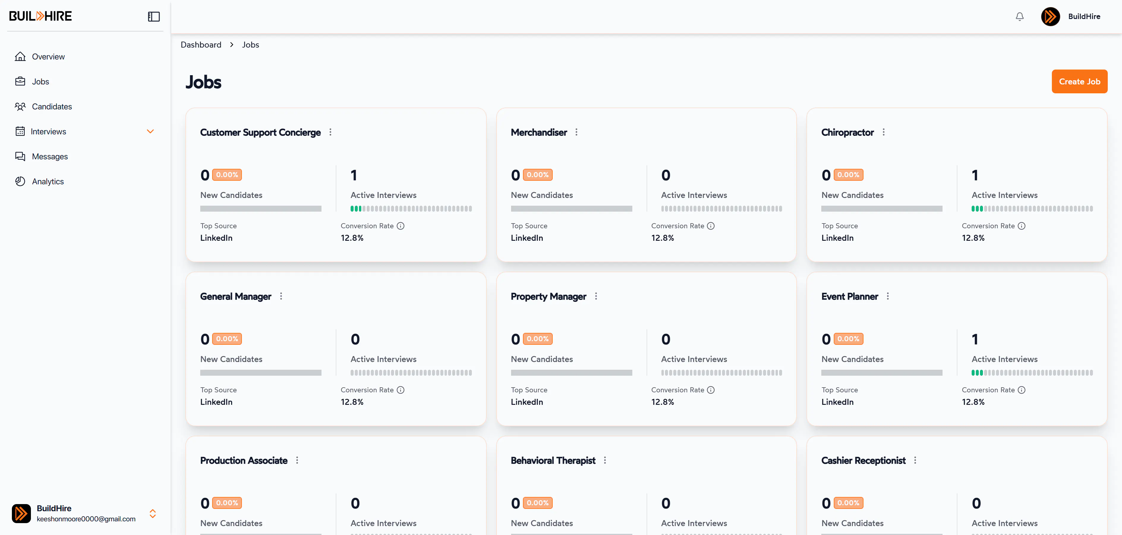Click the BuildHire logo in sidebar

click(x=40, y=16)
